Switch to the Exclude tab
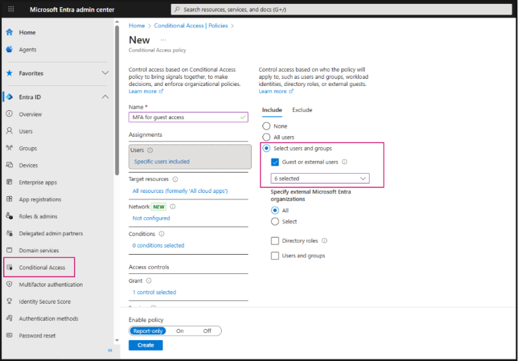The height and width of the screenshot is (361, 518). coord(302,110)
